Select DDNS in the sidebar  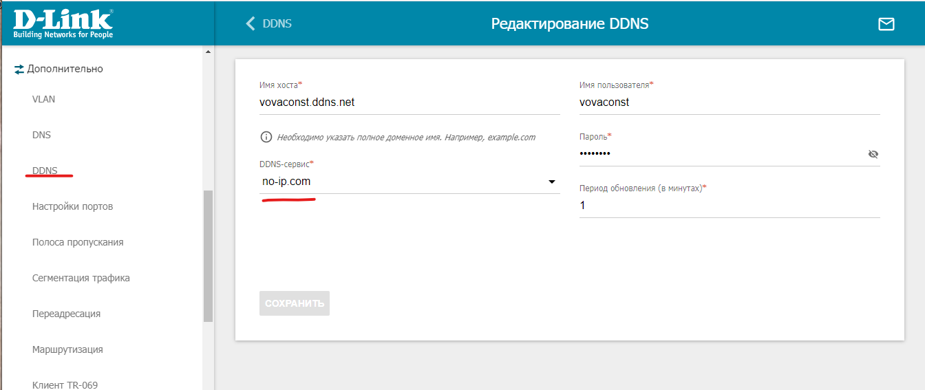45,171
